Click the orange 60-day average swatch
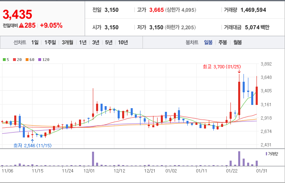This screenshot has width=285, height=183. 27,59
